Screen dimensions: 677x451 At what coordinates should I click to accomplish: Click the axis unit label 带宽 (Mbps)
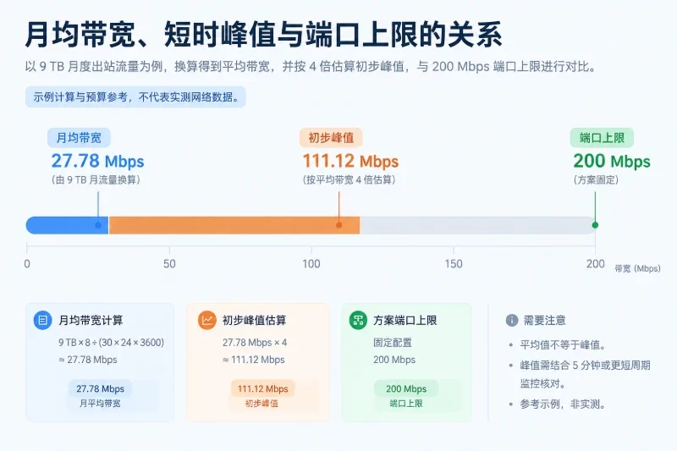click(638, 268)
